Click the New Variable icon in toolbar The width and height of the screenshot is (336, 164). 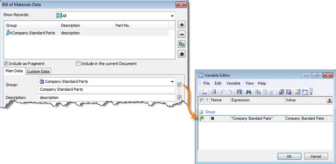204,92
